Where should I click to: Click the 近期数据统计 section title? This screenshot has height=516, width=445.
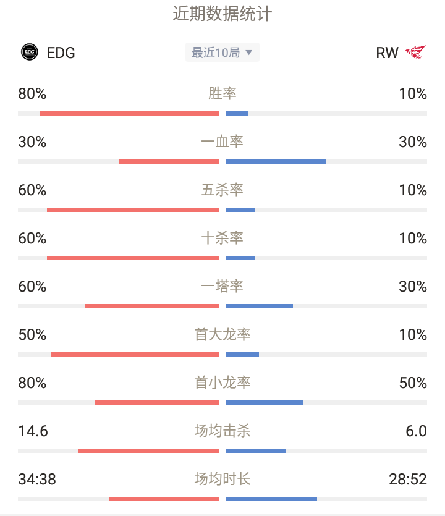(x=222, y=14)
